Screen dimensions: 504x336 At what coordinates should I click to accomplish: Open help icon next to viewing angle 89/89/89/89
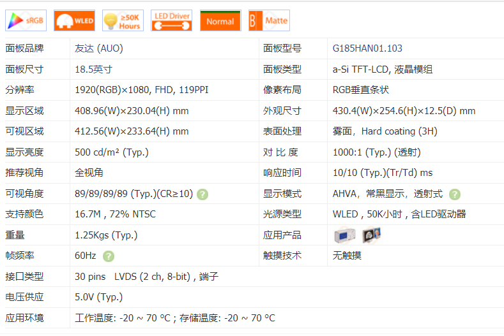coord(202,194)
